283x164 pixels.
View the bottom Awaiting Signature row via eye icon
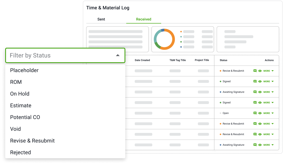point(260,145)
